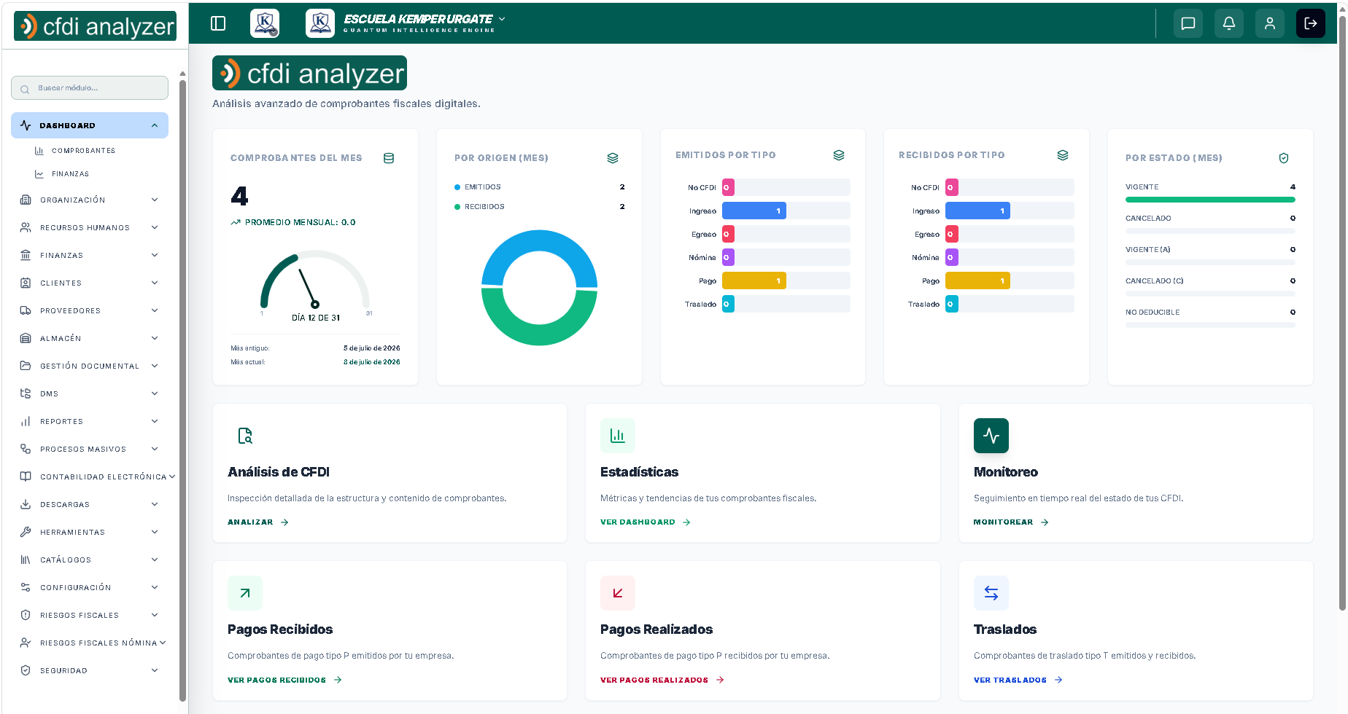Image resolution: width=1348 pixels, height=714 pixels.
Task: Click the Escuela Kemper Urgate shield logo
Action: (x=320, y=23)
